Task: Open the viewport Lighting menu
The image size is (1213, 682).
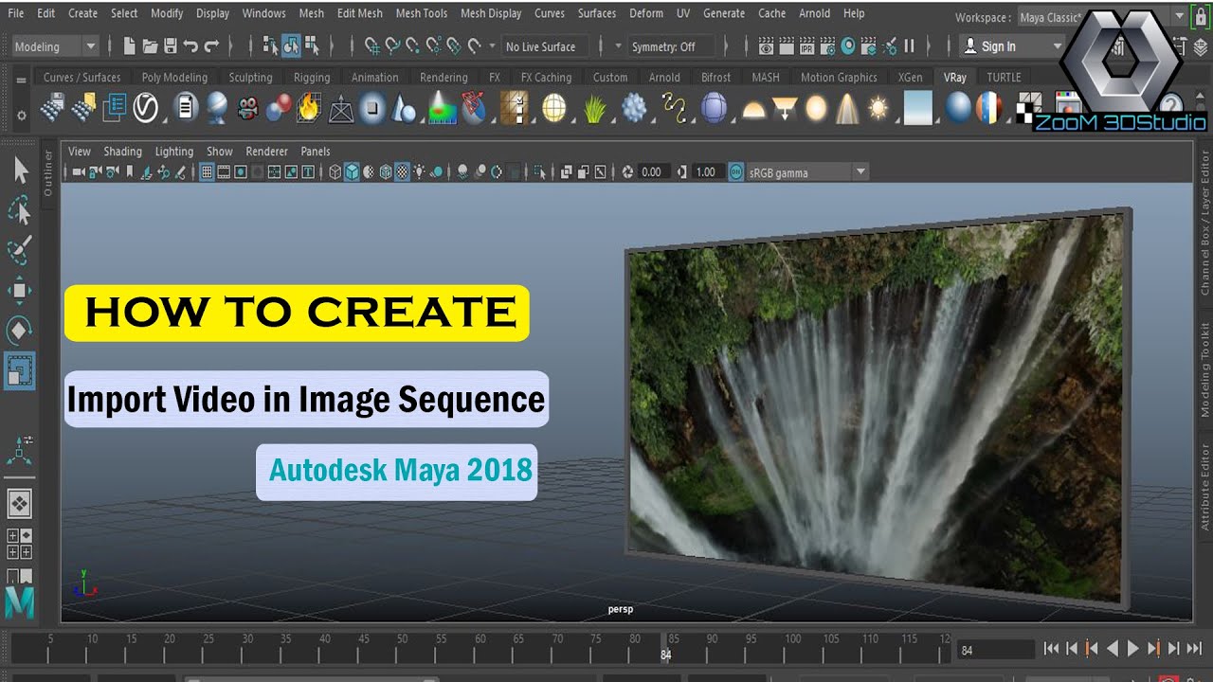Action: [173, 152]
